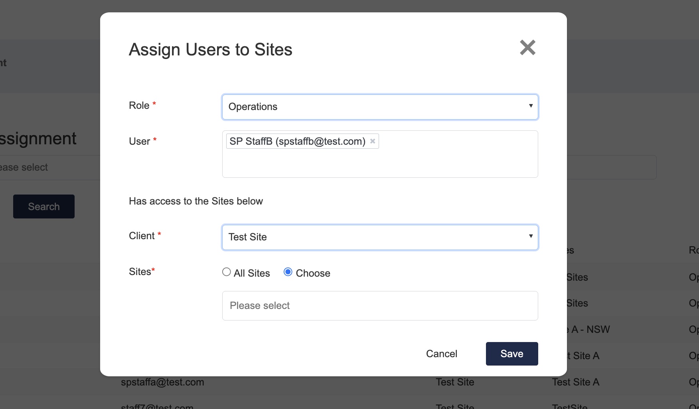Click Test Site cell in spstaffa row
Image resolution: width=699 pixels, height=409 pixels.
click(x=455, y=382)
